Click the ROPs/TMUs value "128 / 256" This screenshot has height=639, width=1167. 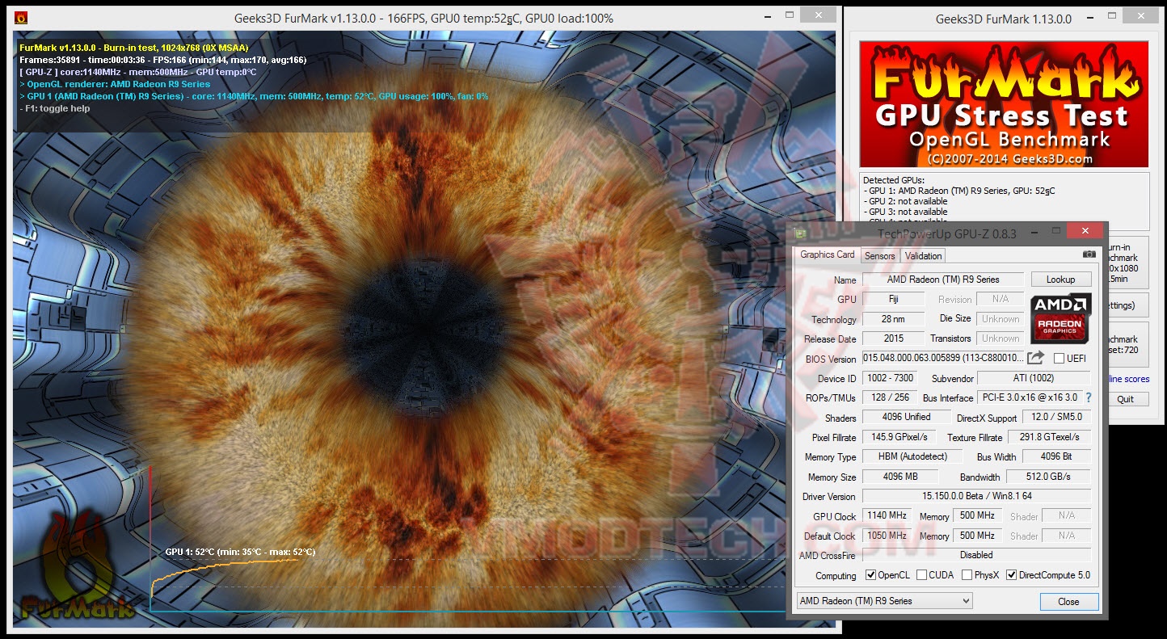click(x=890, y=397)
